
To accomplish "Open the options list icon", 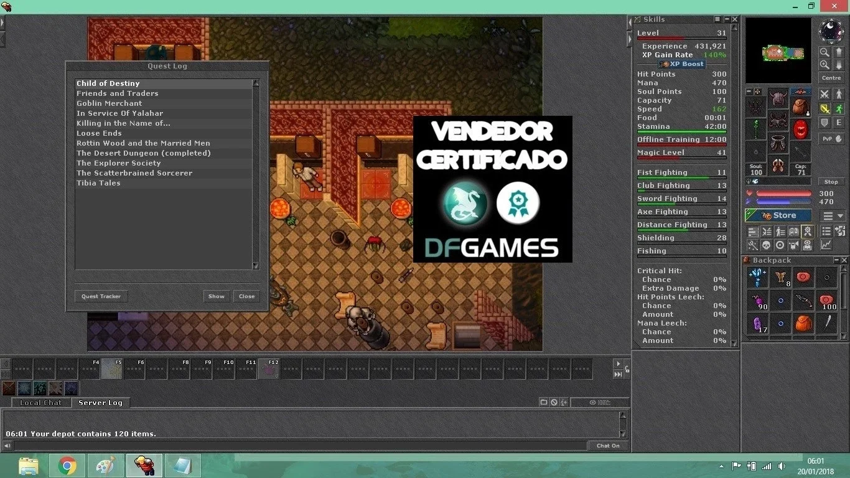I will coord(826,232).
